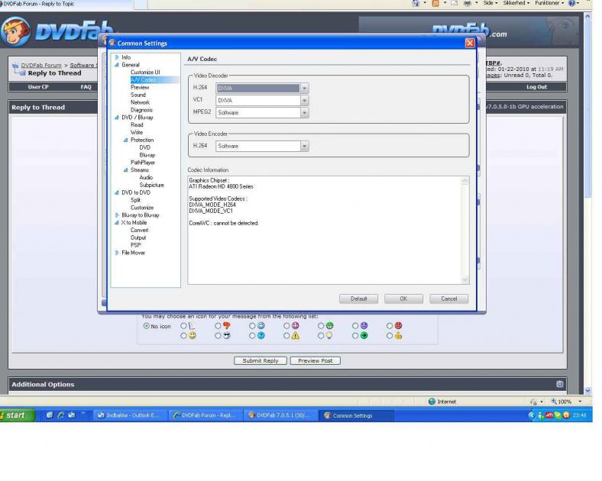The height and width of the screenshot is (481, 602).
Task: Click the red ATI tray icon
Action: click(x=549, y=415)
